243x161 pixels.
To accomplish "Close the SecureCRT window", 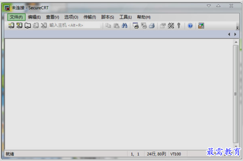I will [231, 6].
